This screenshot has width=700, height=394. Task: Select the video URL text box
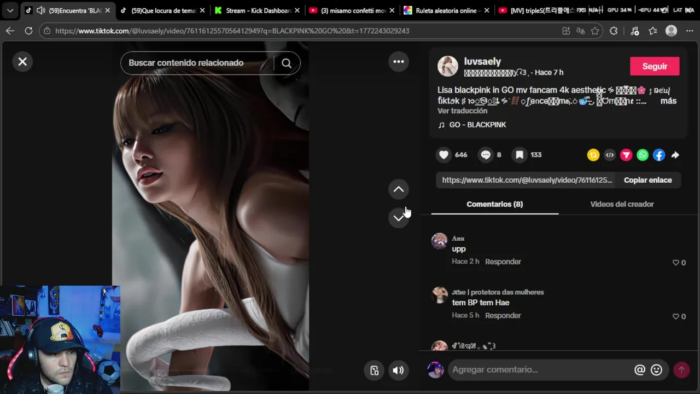[x=527, y=180]
